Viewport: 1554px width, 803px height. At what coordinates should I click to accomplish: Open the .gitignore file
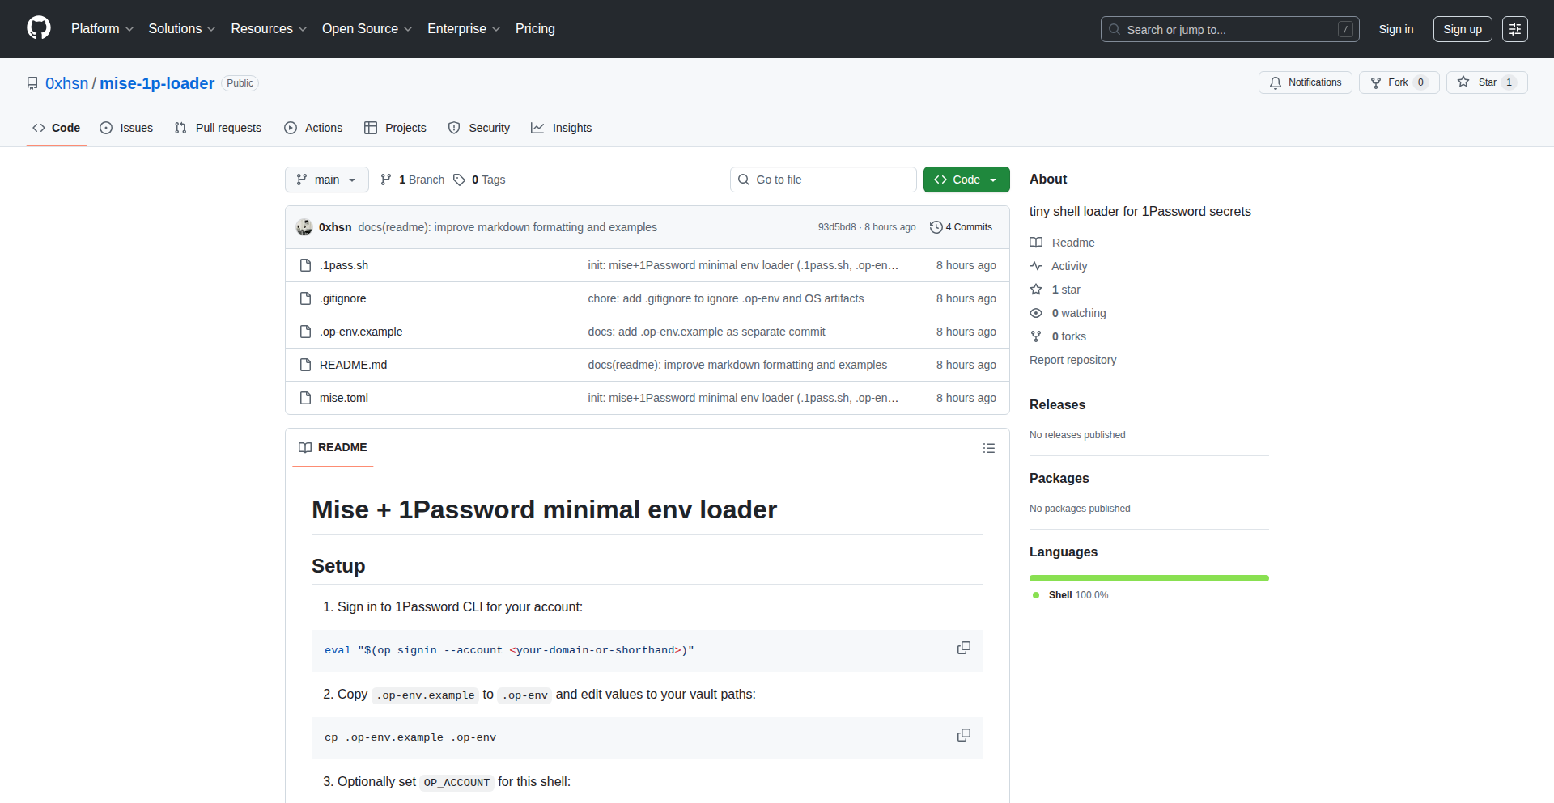343,298
